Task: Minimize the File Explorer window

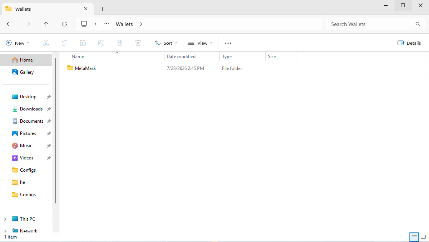Action: pos(386,5)
